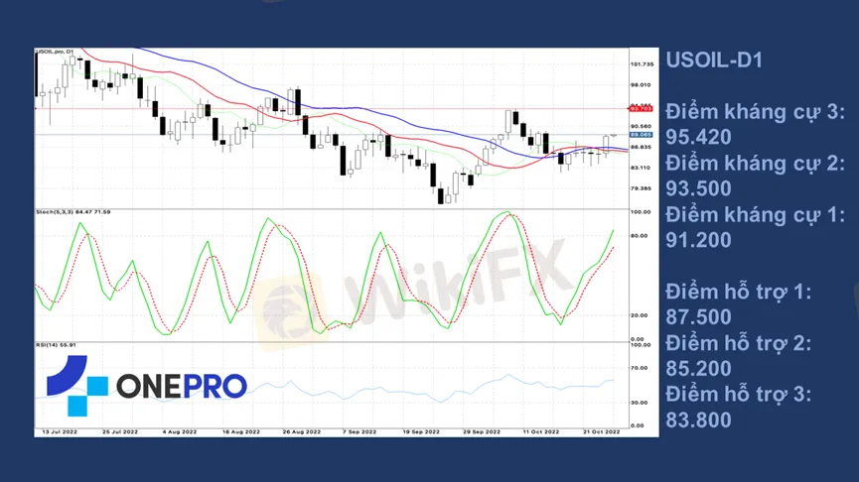
Task: Click the Điểm hỗ trợ 3 value 83.800
Action: click(x=698, y=421)
